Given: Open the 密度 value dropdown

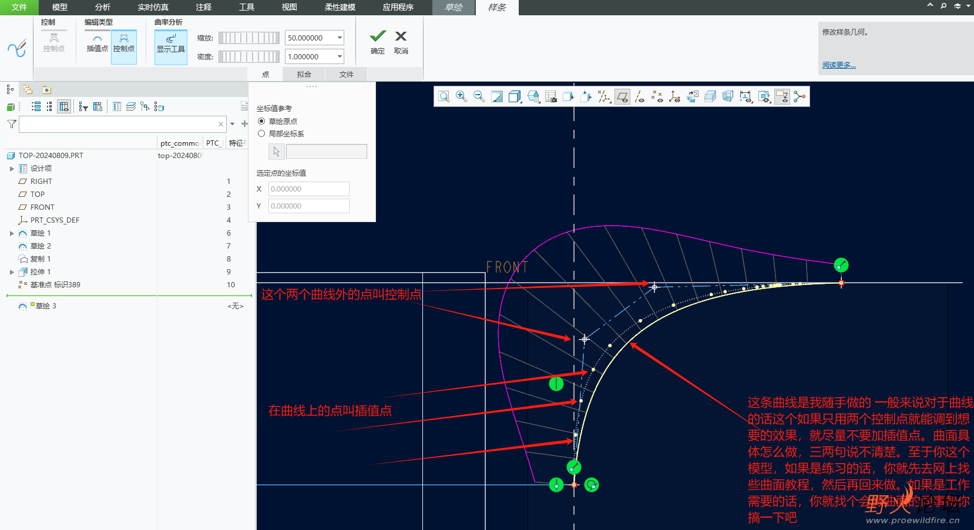Looking at the screenshot, I should point(340,56).
